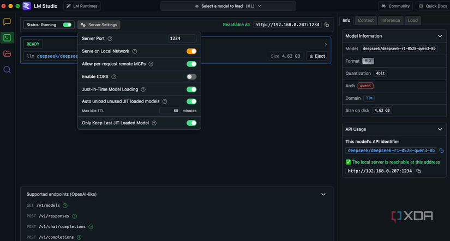The image size is (450, 241).
Task: Toggle Just-in-Time Model Loading
Action: pyautogui.click(x=191, y=89)
